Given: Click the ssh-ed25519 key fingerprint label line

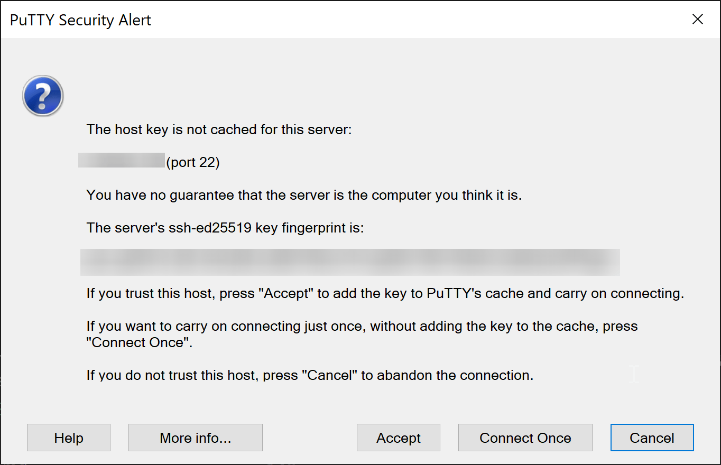Looking at the screenshot, I should tap(225, 228).
